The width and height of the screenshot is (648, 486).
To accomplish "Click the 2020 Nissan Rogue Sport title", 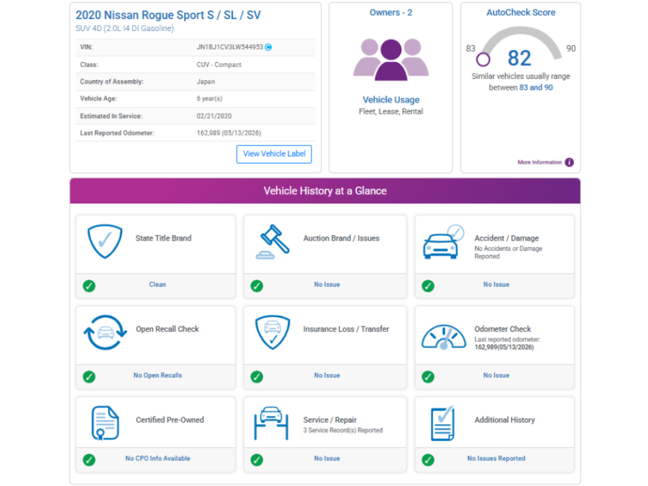I will coord(168,15).
